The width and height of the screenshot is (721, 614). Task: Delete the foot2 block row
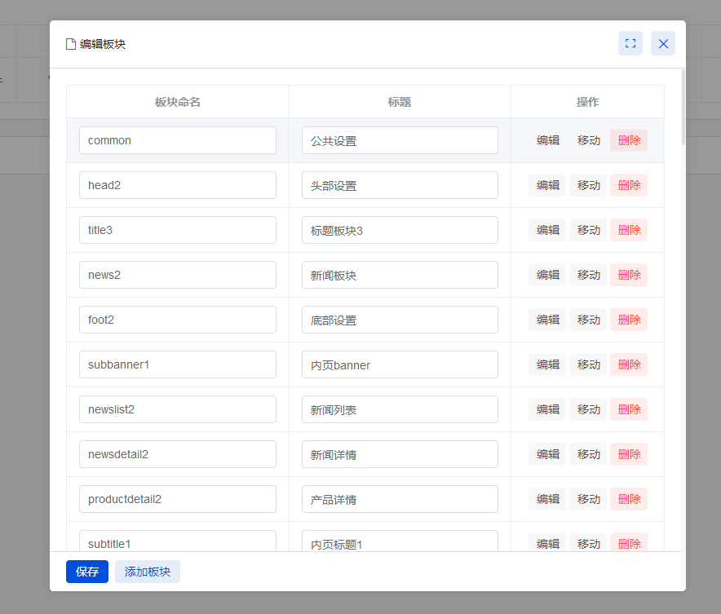(x=629, y=320)
